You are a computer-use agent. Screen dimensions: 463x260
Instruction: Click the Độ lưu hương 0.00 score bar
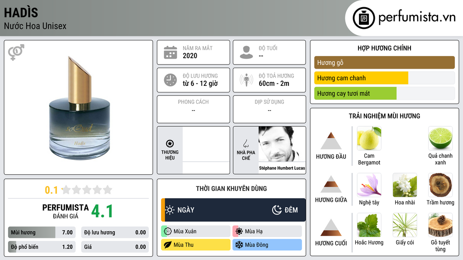point(115,232)
